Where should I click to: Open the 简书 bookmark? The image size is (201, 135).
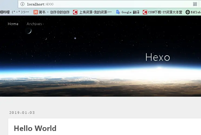point(51,12)
